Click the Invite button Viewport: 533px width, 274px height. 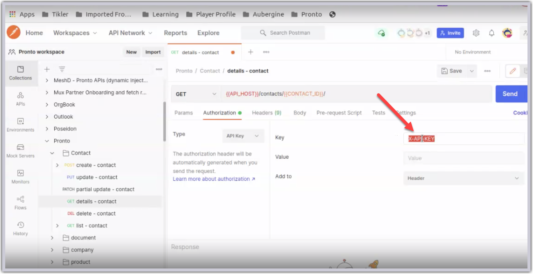pyautogui.click(x=450, y=33)
